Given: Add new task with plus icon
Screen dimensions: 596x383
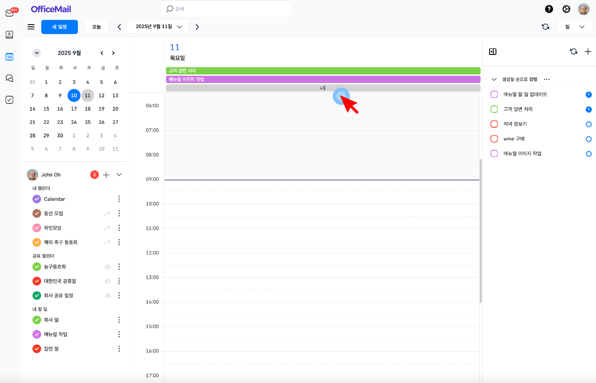Looking at the screenshot, I should coord(588,51).
